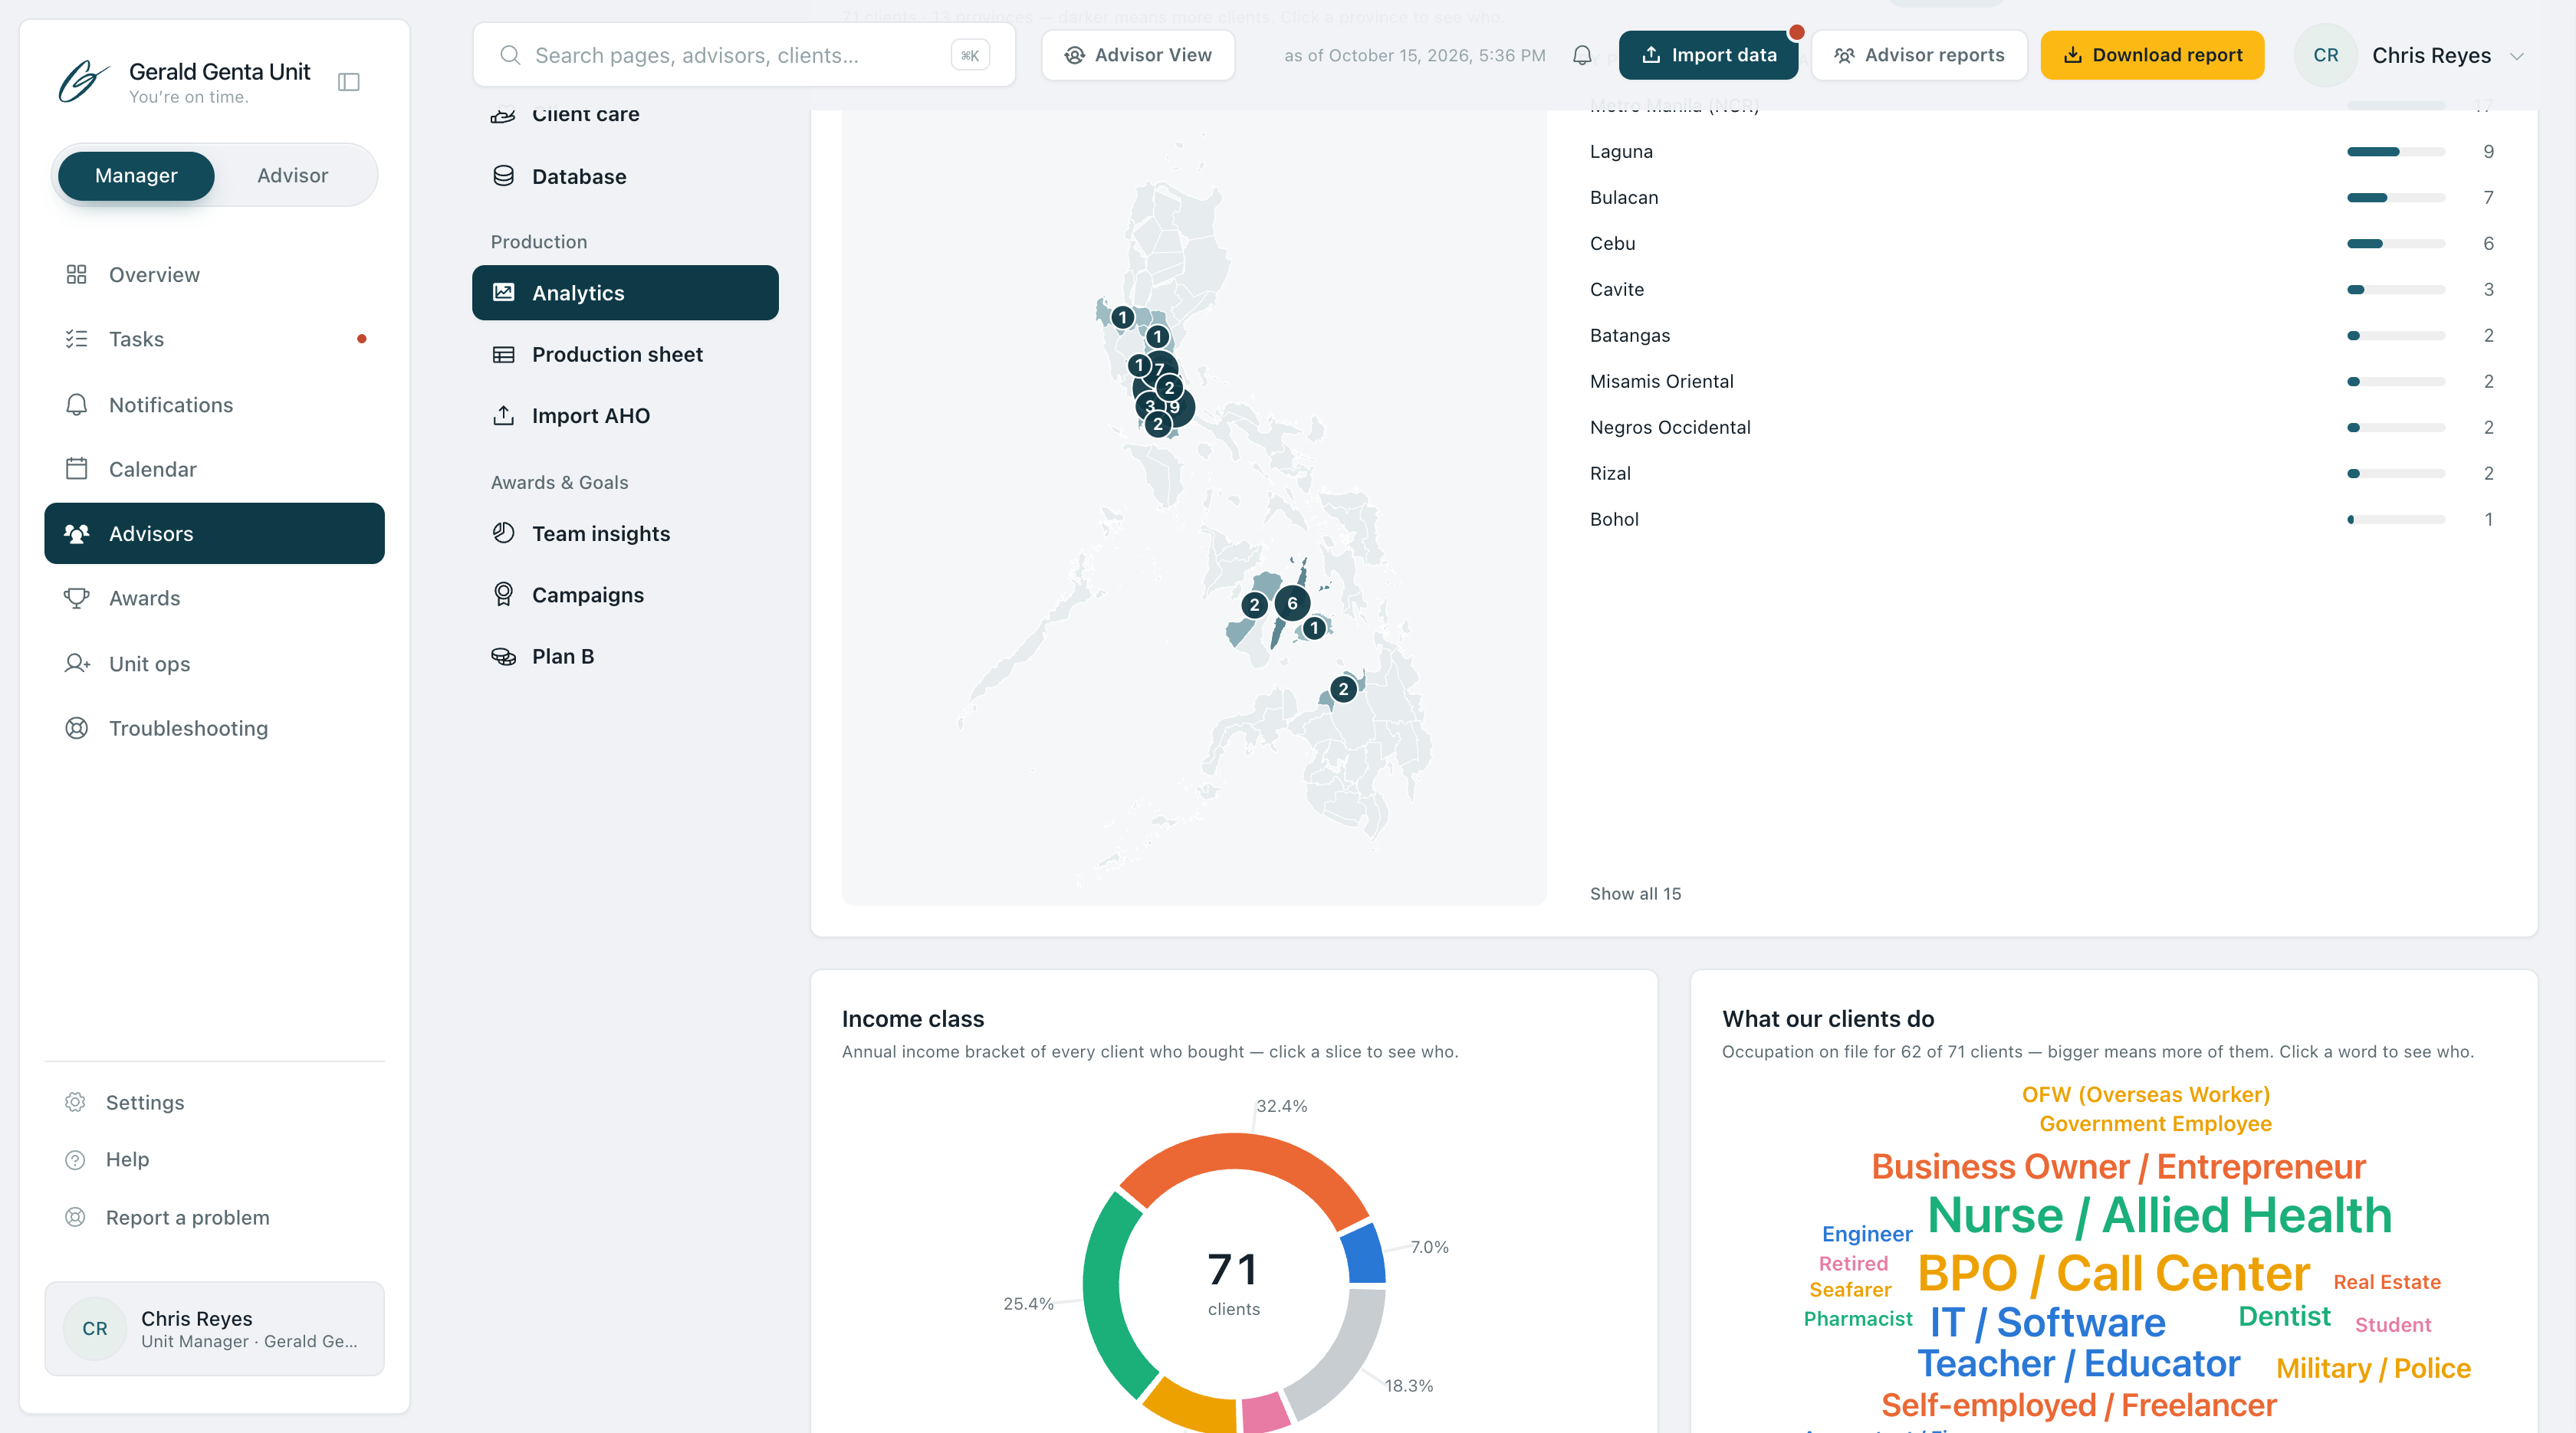Click the Cebu progress bar

pos(2395,244)
